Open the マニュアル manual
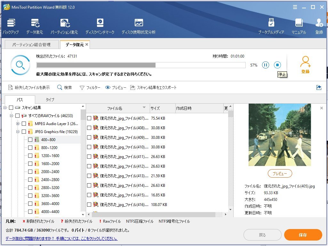Image resolution: width=328 pixels, height=246 pixels. pyautogui.click(x=299, y=26)
